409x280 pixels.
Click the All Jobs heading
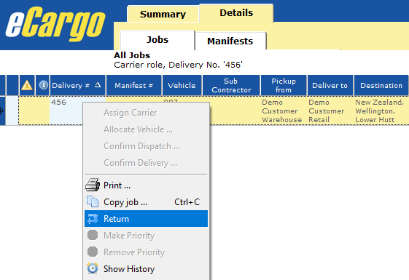point(132,55)
